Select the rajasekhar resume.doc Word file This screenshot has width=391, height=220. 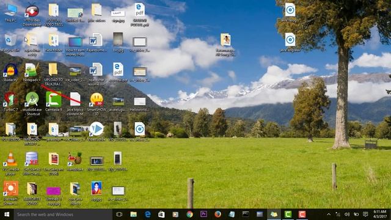[97, 75]
